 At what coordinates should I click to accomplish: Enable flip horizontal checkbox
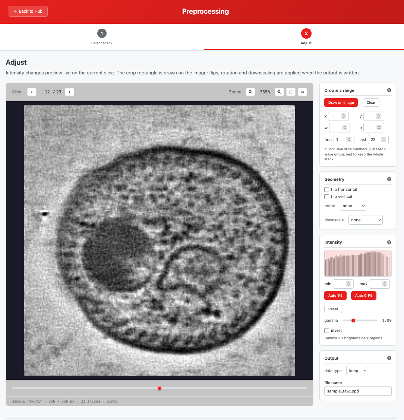327,189
